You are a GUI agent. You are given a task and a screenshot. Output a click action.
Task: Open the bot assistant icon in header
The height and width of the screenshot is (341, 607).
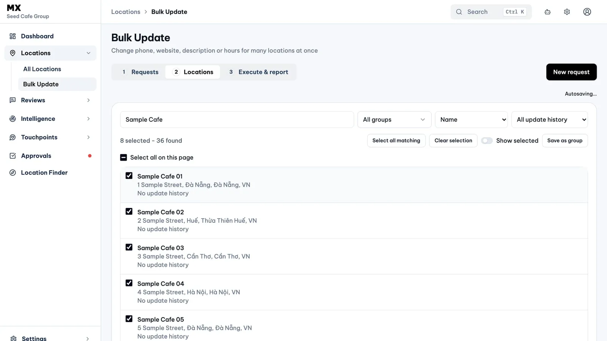547,12
